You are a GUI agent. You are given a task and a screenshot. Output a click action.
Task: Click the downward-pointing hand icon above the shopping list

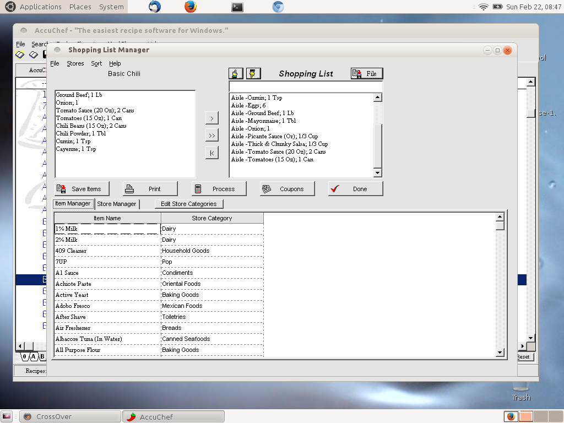[253, 73]
